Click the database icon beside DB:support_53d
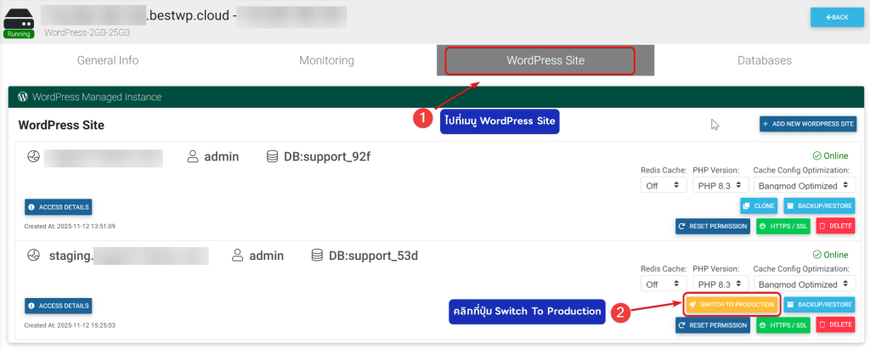 [317, 256]
